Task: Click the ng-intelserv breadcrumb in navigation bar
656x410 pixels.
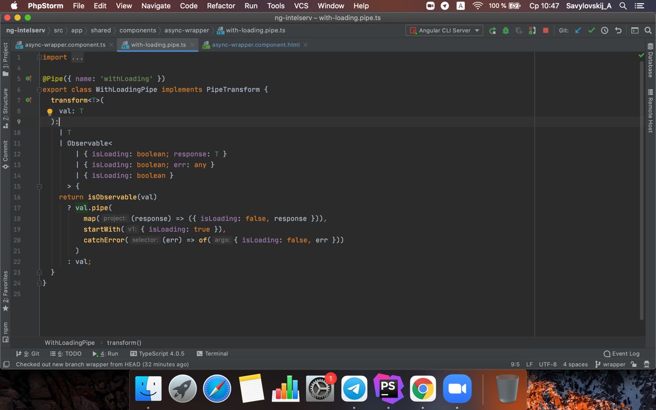Action: [x=26, y=30]
